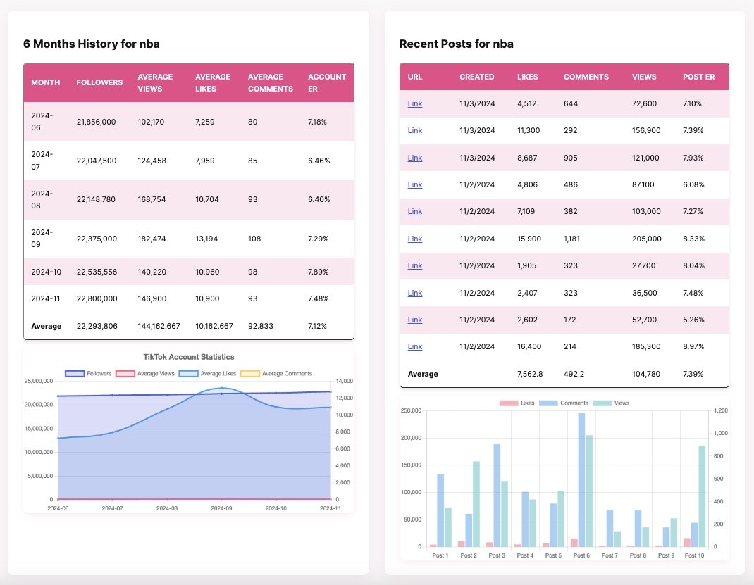The height and width of the screenshot is (585, 754).
Task: Click the AVERAGE COMMENTS column header
Action: tap(271, 82)
